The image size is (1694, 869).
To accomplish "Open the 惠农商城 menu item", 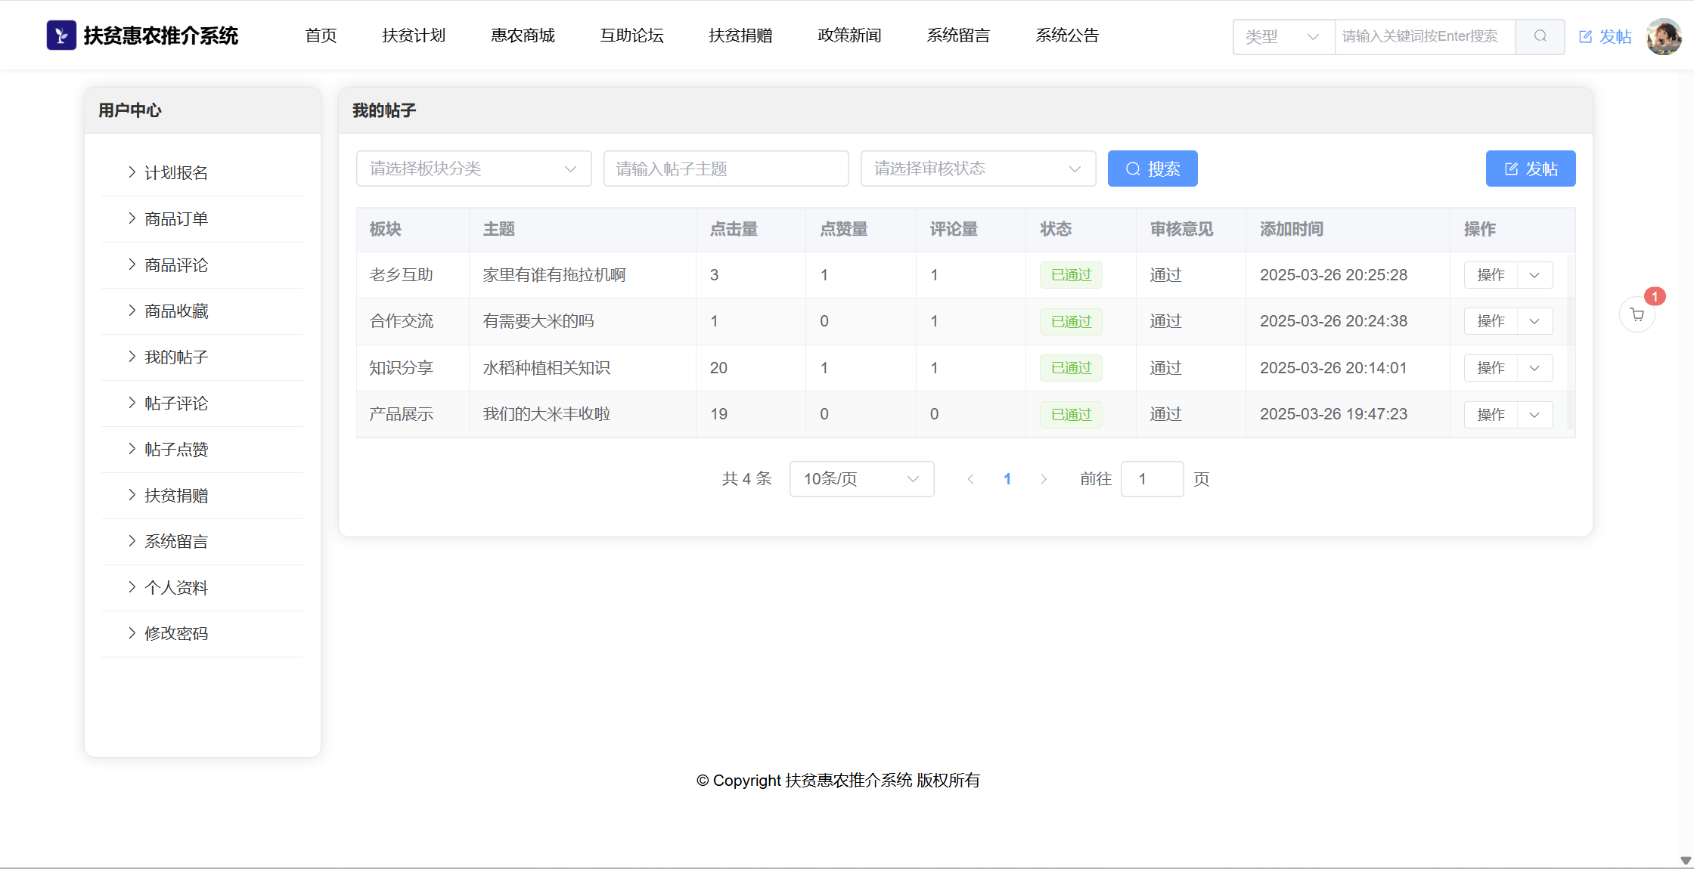I will click(523, 36).
